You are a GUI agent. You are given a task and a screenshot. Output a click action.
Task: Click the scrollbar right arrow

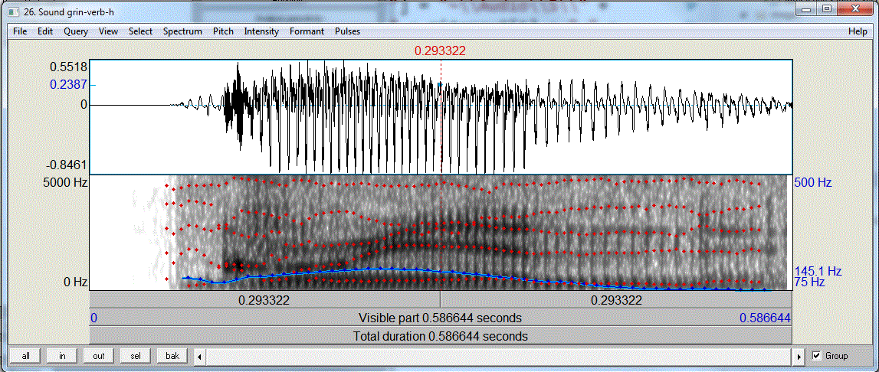pyautogui.click(x=800, y=357)
